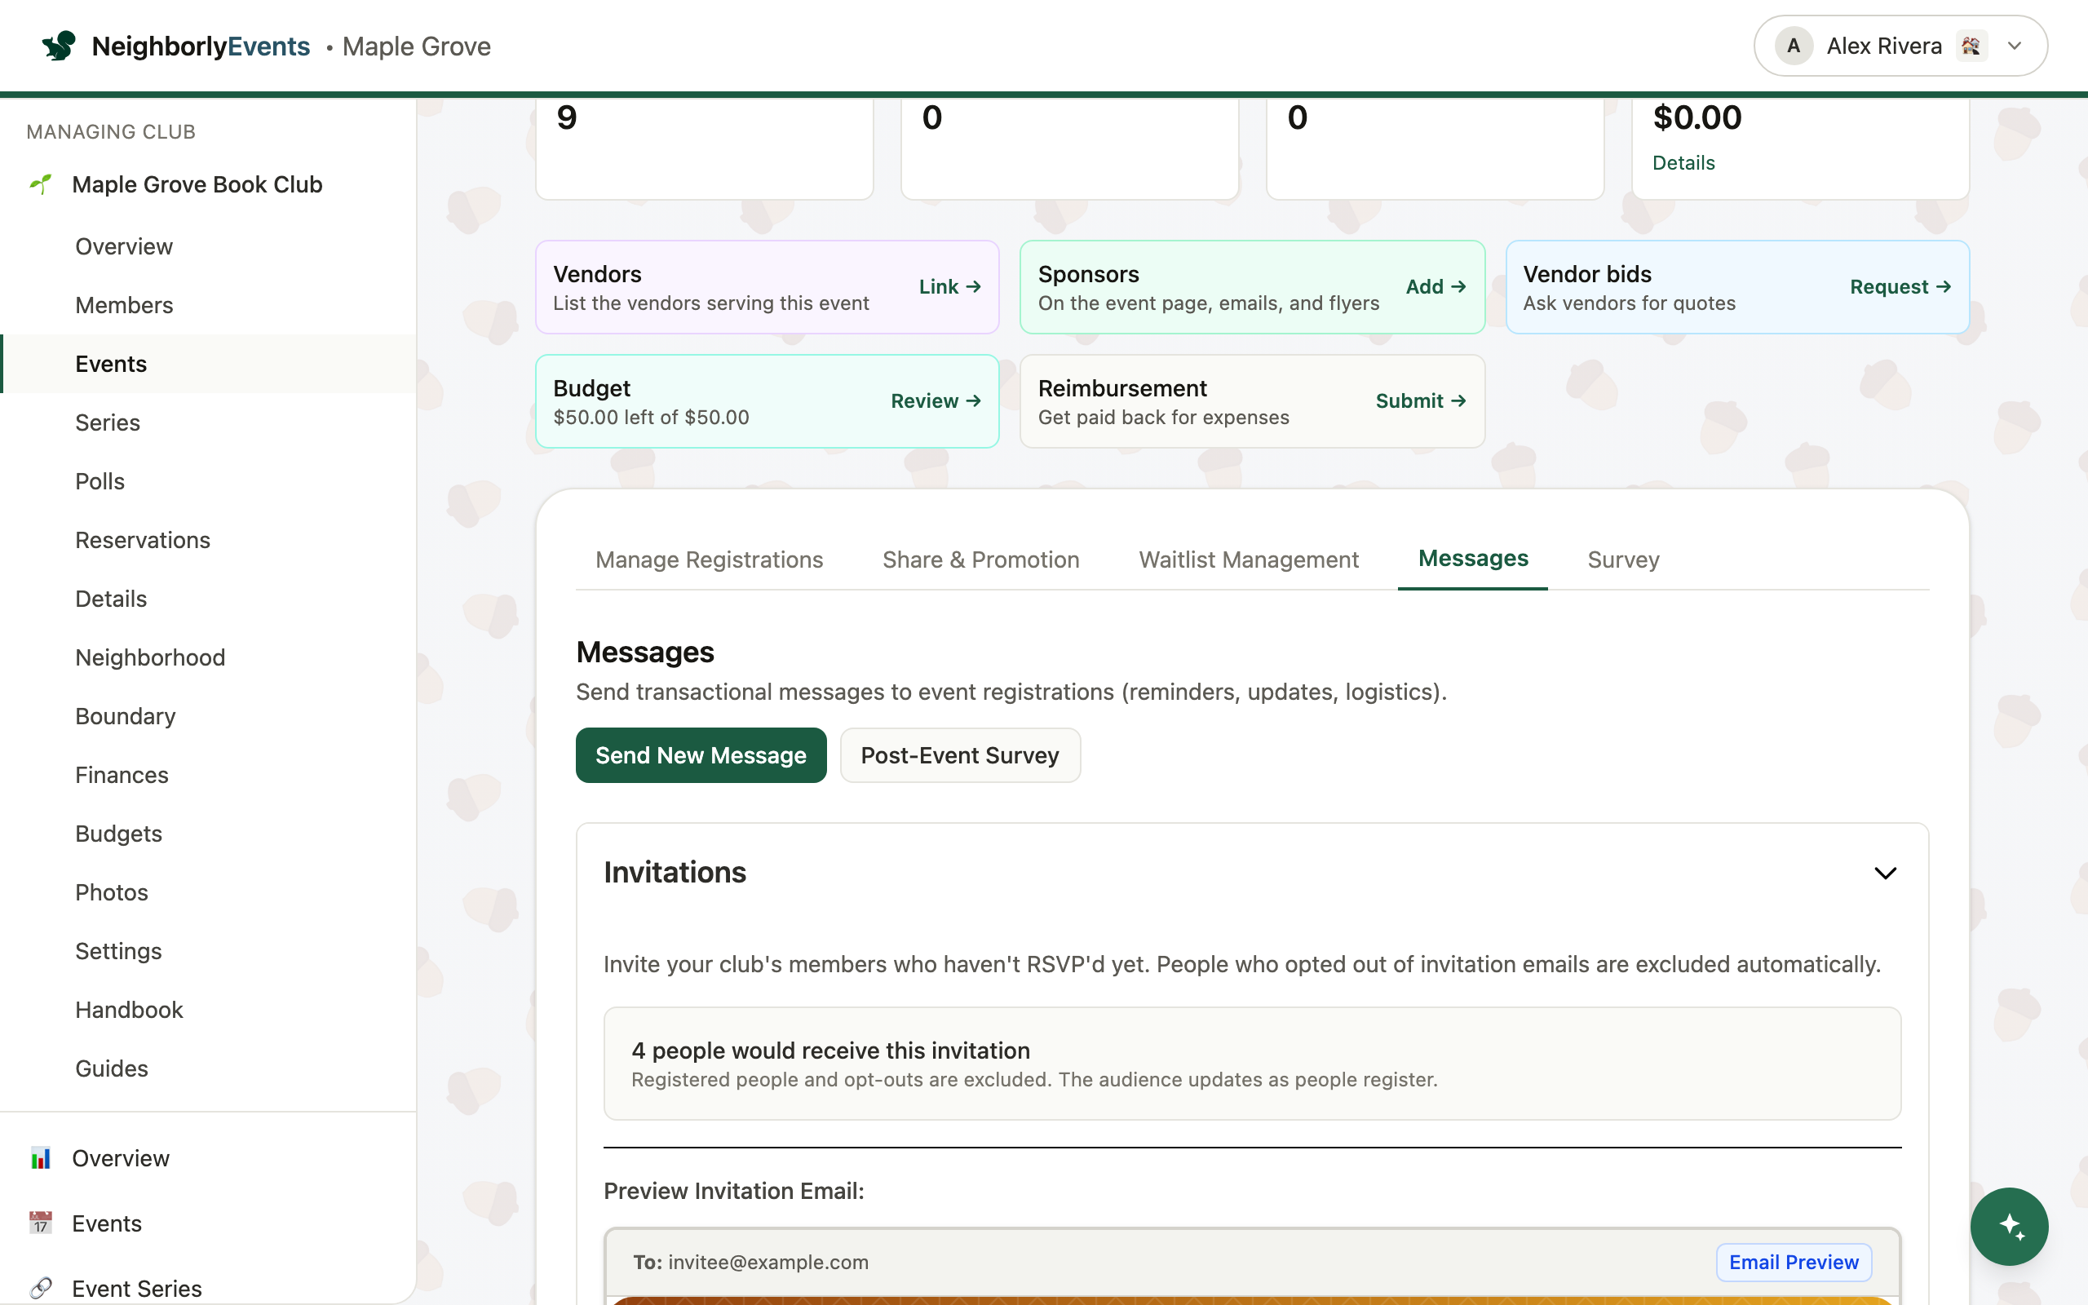Image resolution: width=2088 pixels, height=1305 pixels.
Task: Open the Waitlist Management tab
Action: [1249, 560]
